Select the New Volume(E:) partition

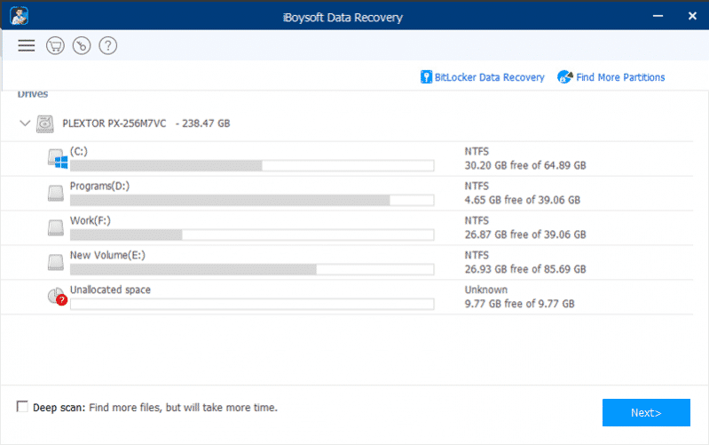tap(107, 255)
